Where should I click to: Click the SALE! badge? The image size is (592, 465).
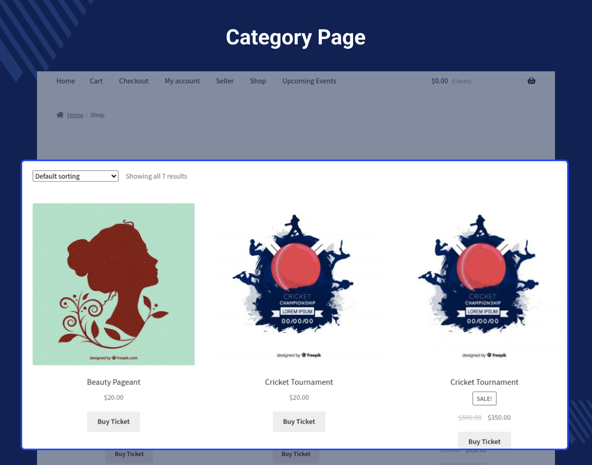(484, 398)
